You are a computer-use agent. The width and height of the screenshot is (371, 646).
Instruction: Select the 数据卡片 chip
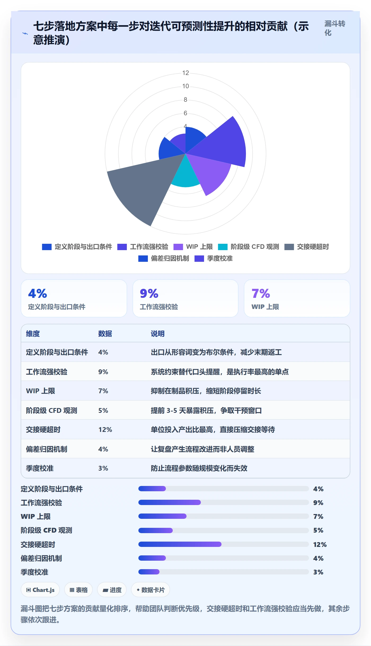151,590
